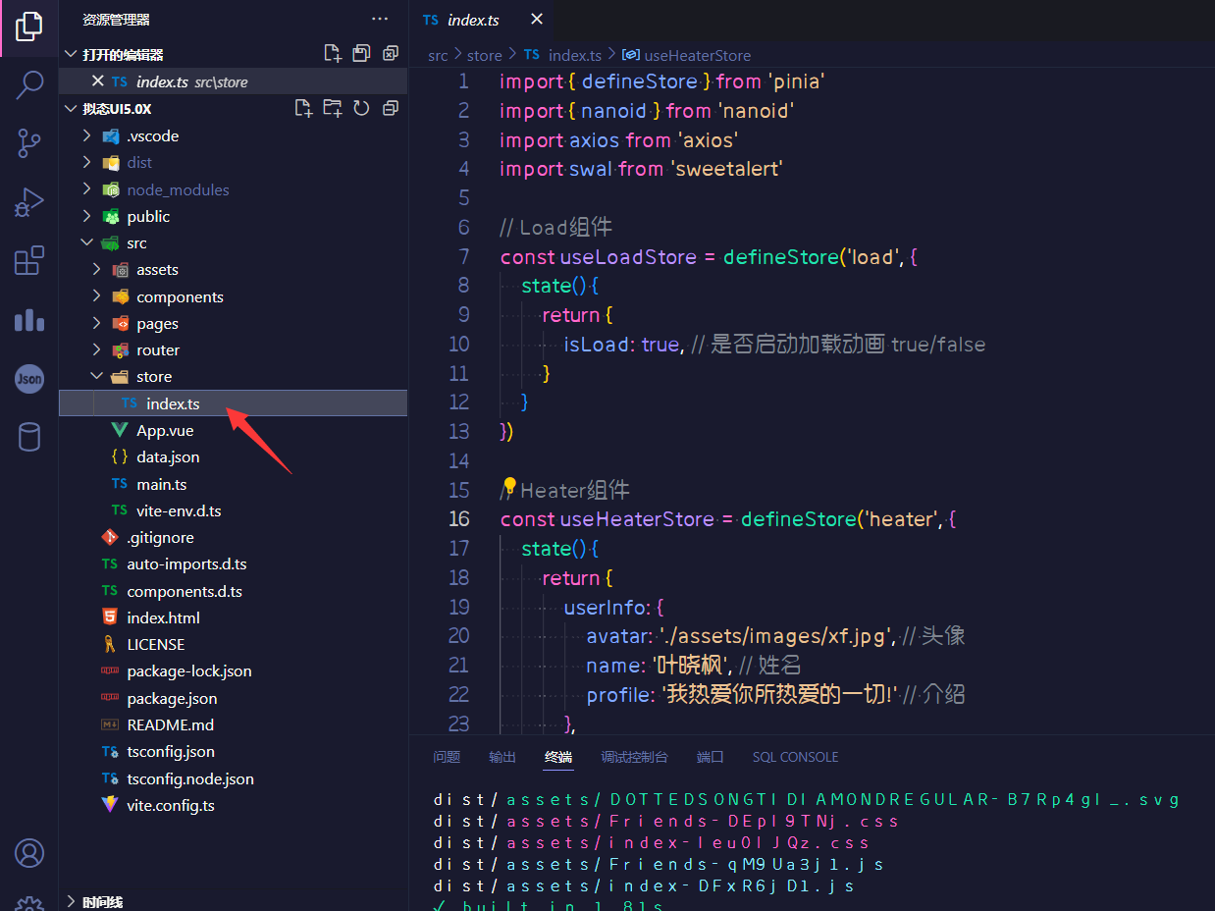Open package.json from the file tree
Screen dimensions: 1215x911
pyautogui.click(x=172, y=698)
